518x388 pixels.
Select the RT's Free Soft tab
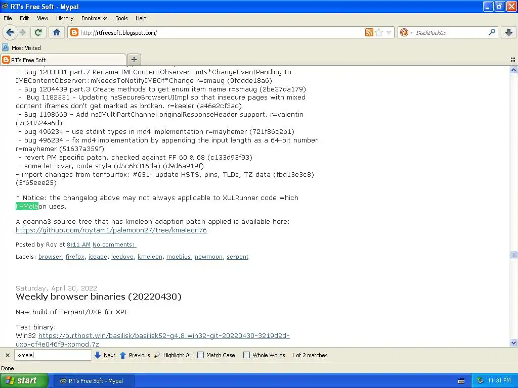point(63,60)
